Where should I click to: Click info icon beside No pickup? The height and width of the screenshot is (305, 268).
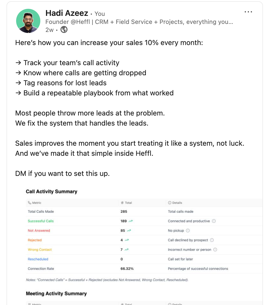coord(188,231)
